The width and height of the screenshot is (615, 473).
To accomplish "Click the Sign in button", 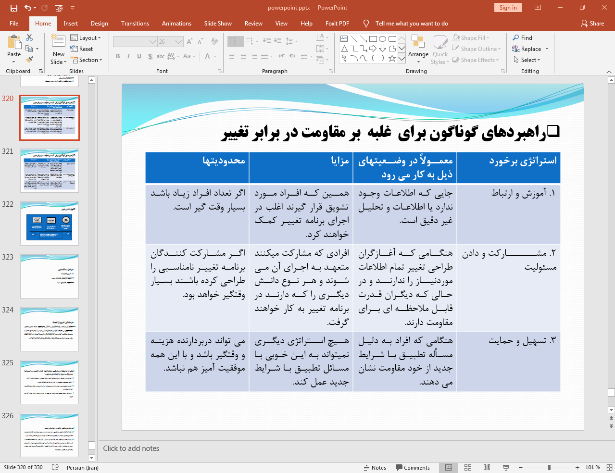I will pos(508,8).
